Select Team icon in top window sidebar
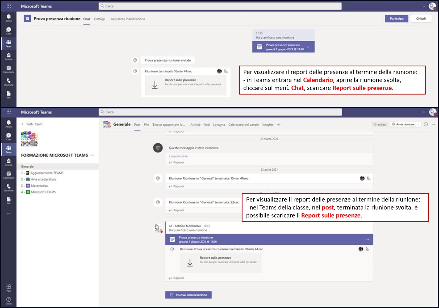439x308 pixels. 9,43
